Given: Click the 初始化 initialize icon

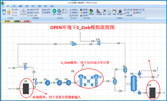Looking at the screenshot, I should click(x=59, y=12).
